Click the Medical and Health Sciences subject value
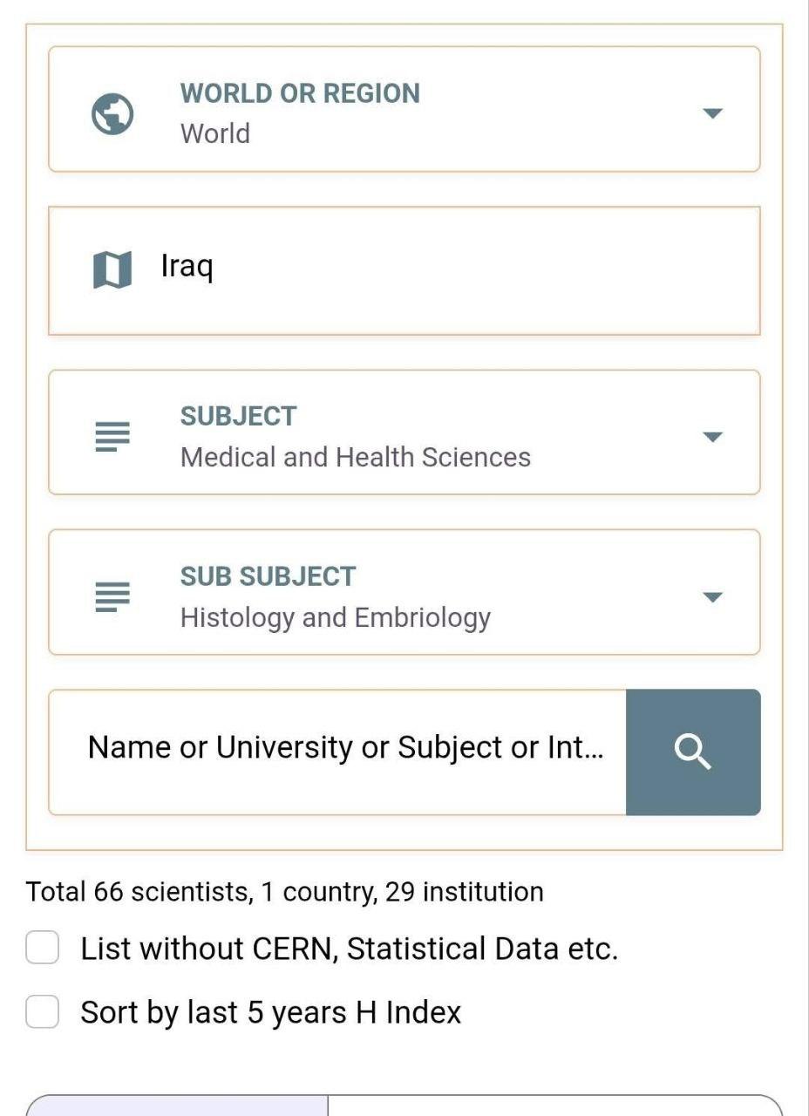Screen dimensions: 809x1116 [x=355, y=457]
